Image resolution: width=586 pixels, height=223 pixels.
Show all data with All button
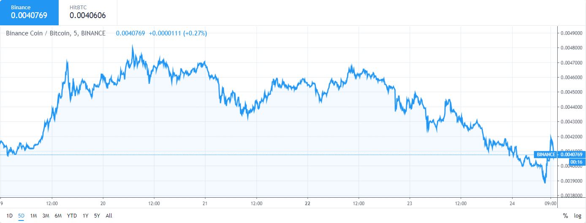(x=109, y=216)
